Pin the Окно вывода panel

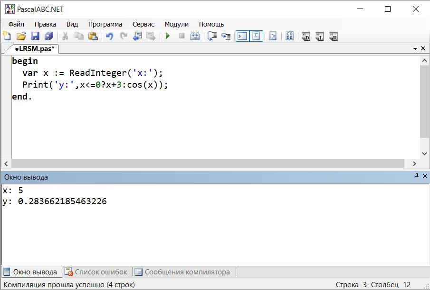click(417, 176)
